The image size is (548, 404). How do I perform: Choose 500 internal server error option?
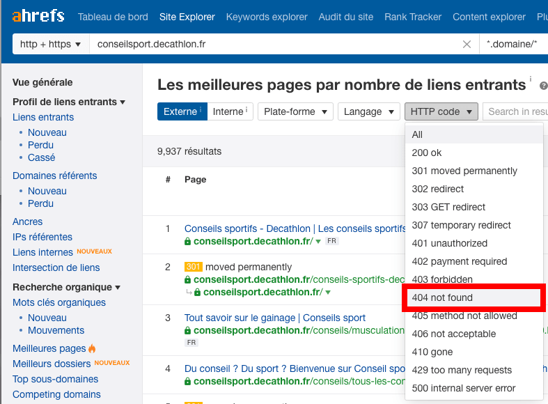[x=474, y=389]
